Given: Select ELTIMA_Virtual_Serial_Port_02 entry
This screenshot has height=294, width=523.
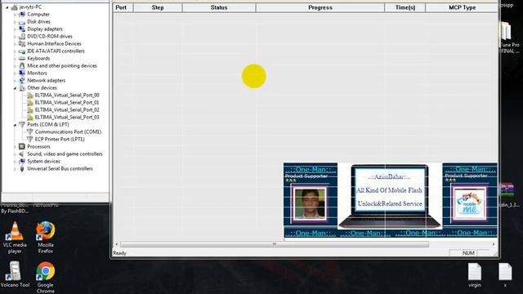Looking at the screenshot, I should point(67,109).
